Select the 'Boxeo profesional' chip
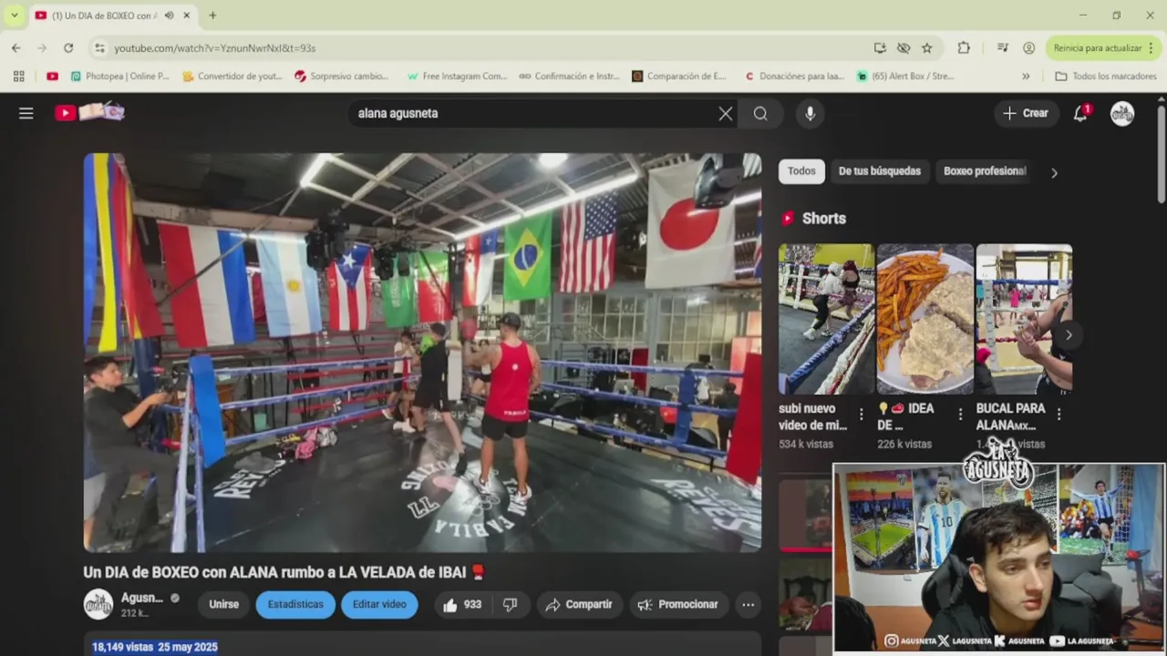This screenshot has height=656, width=1167. tap(985, 171)
